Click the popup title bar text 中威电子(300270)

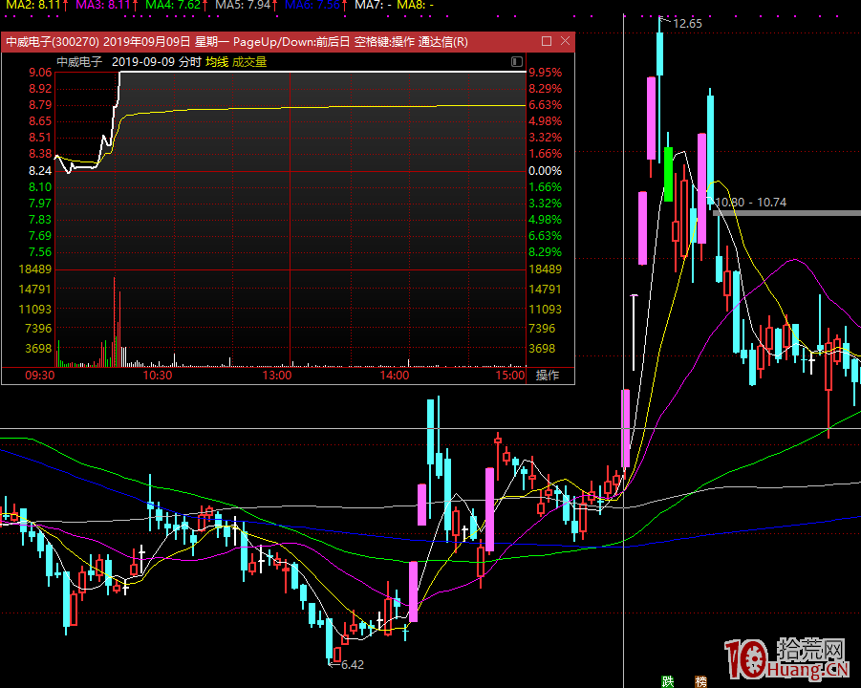point(53,42)
